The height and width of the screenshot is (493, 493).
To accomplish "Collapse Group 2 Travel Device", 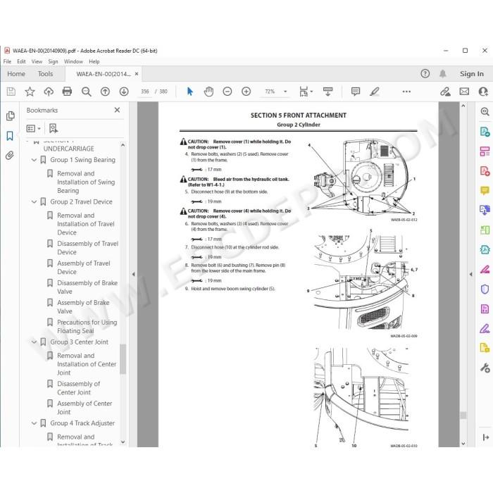I will click(35, 201).
